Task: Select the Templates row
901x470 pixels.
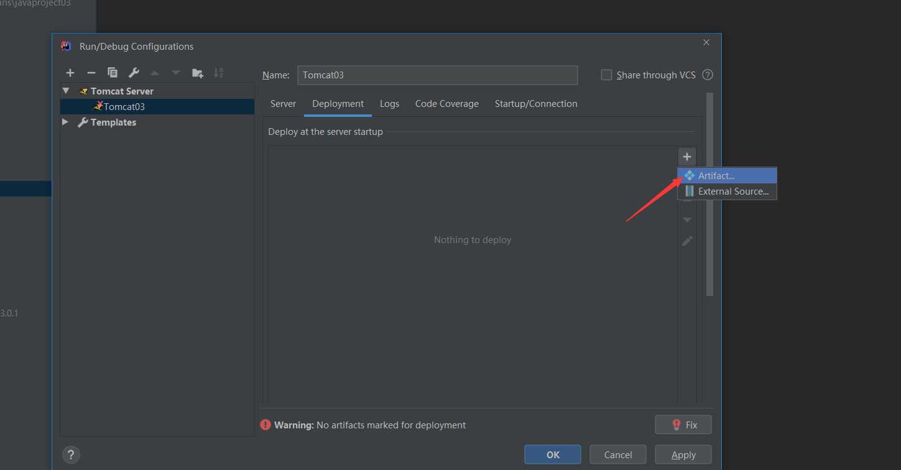Action: [x=157, y=122]
